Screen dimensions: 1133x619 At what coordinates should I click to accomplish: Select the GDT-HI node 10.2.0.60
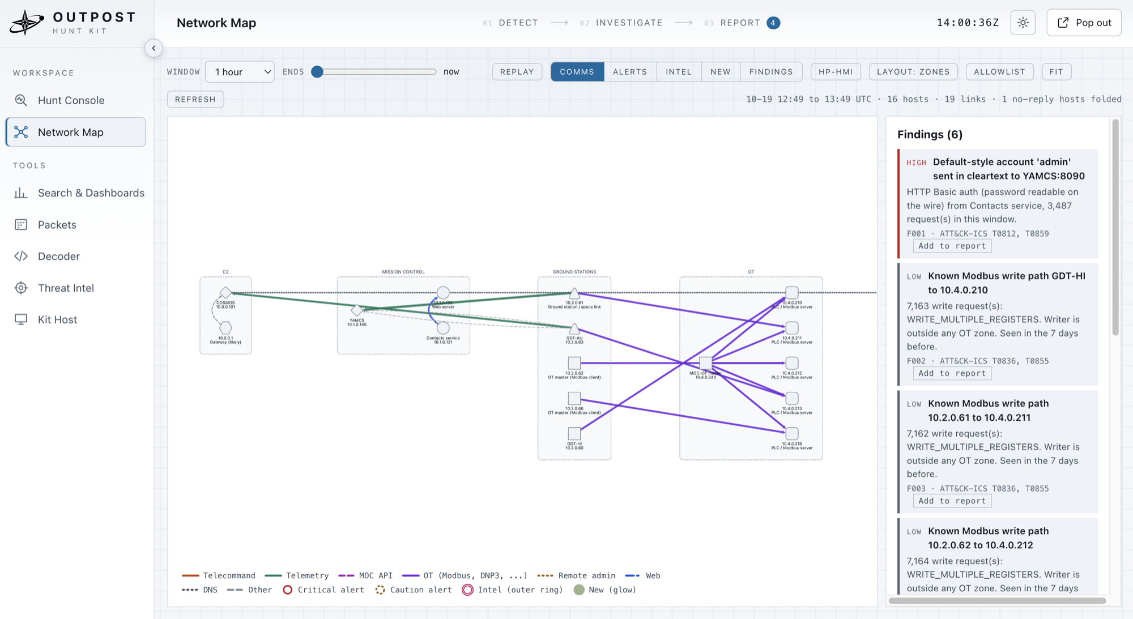point(574,433)
